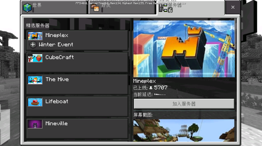Screen dimensions: 262x146
Task: Click The Hive server icon
Action: click(35, 80)
